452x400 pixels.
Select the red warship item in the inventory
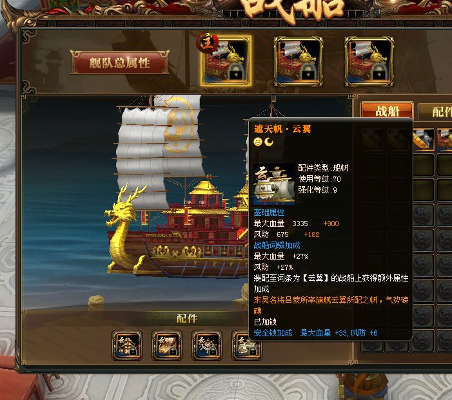tap(444, 139)
